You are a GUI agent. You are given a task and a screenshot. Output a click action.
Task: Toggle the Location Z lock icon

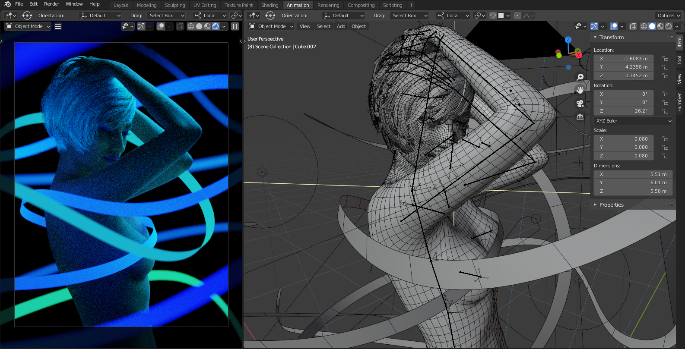(x=666, y=75)
